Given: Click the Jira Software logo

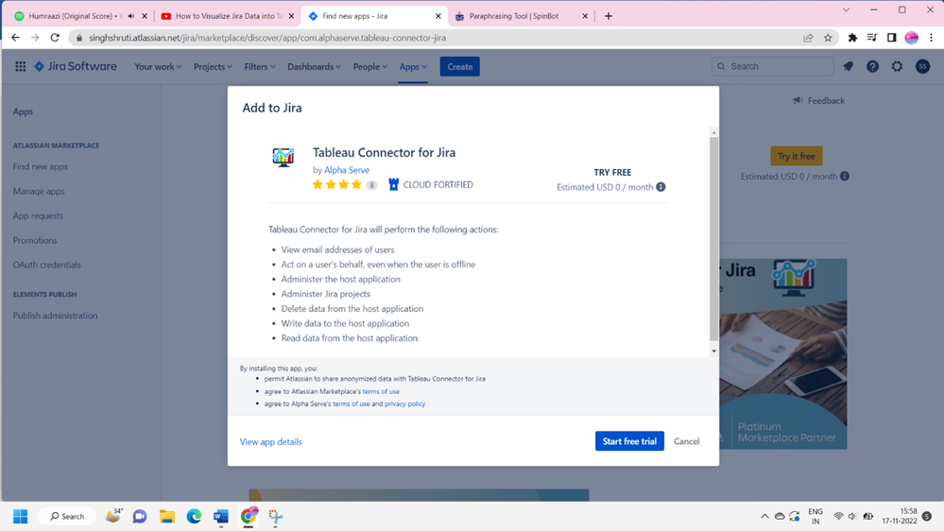Looking at the screenshot, I should (76, 67).
